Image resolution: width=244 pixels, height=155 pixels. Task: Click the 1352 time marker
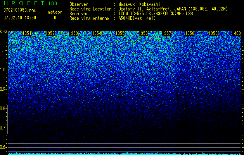click(50, 33)
